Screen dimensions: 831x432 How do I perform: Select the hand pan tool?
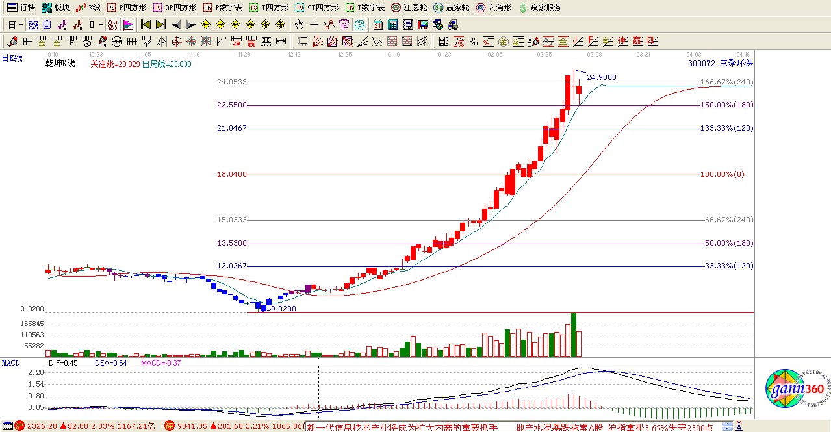[x=299, y=25]
